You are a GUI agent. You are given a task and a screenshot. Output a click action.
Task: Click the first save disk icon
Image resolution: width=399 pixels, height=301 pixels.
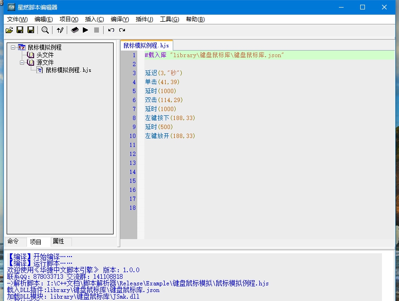tap(20, 30)
